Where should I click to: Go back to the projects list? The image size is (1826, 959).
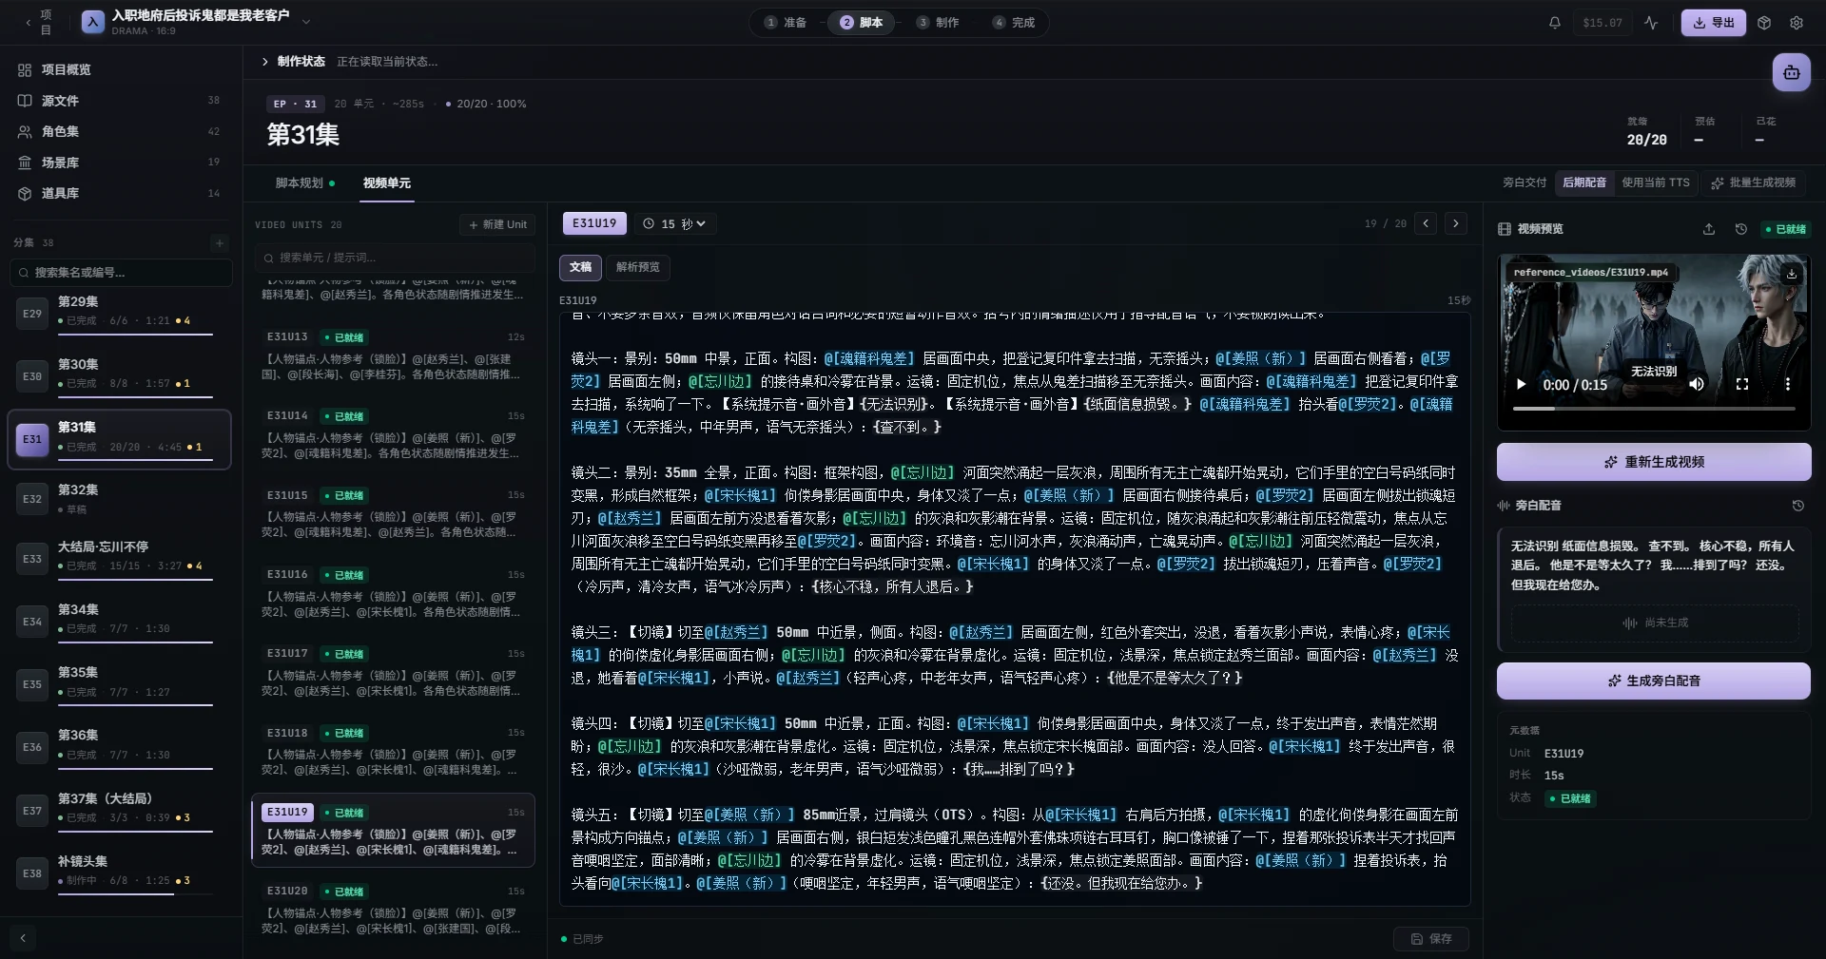point(39,22)
